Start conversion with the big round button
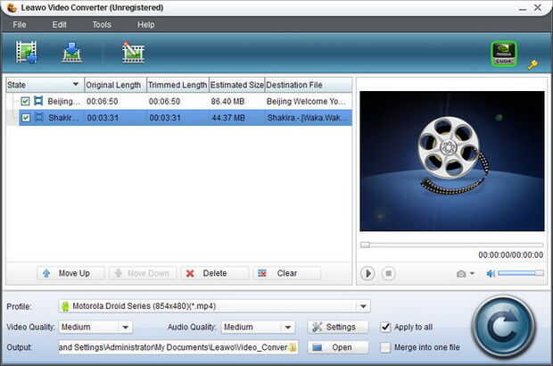The width and height of the screenshot is (553, 366). (503, 327)
